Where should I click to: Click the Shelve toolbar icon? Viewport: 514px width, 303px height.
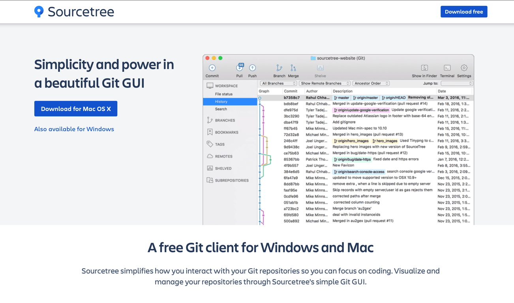[320, 68]
